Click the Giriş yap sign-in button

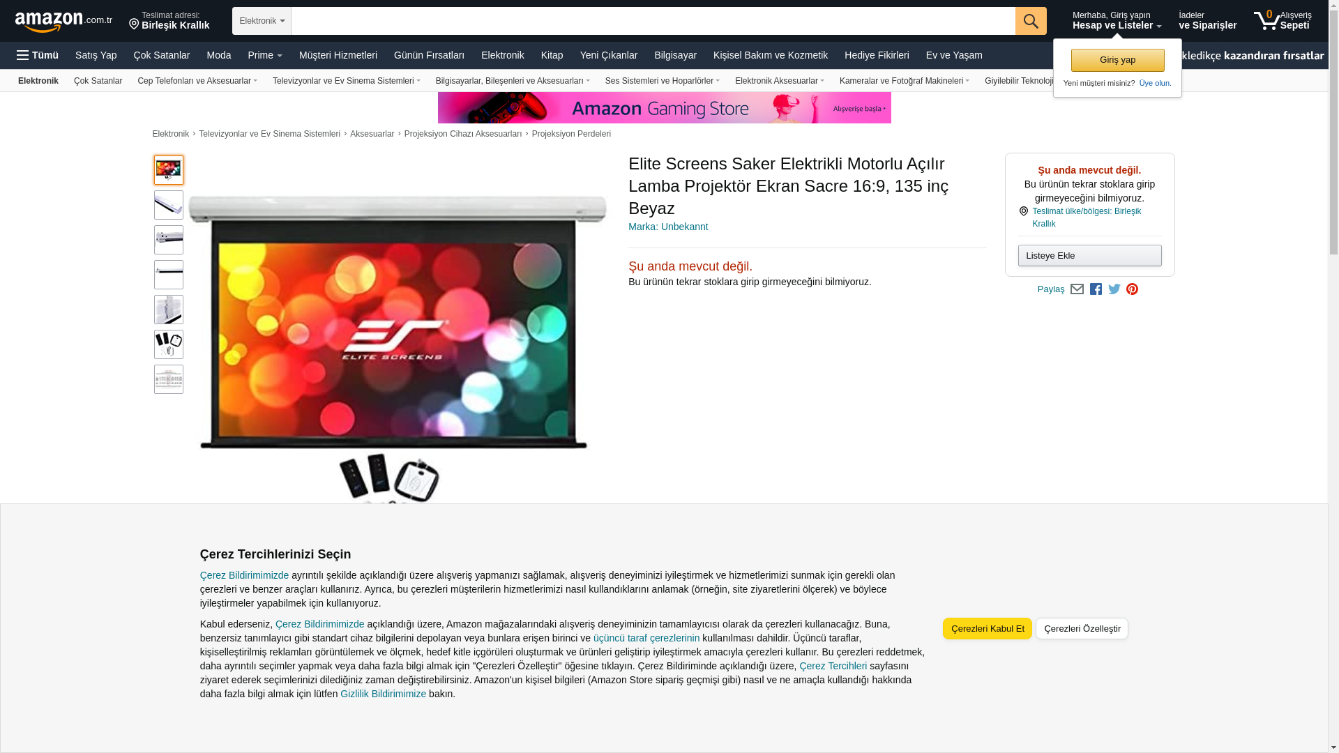[1117, 60]
